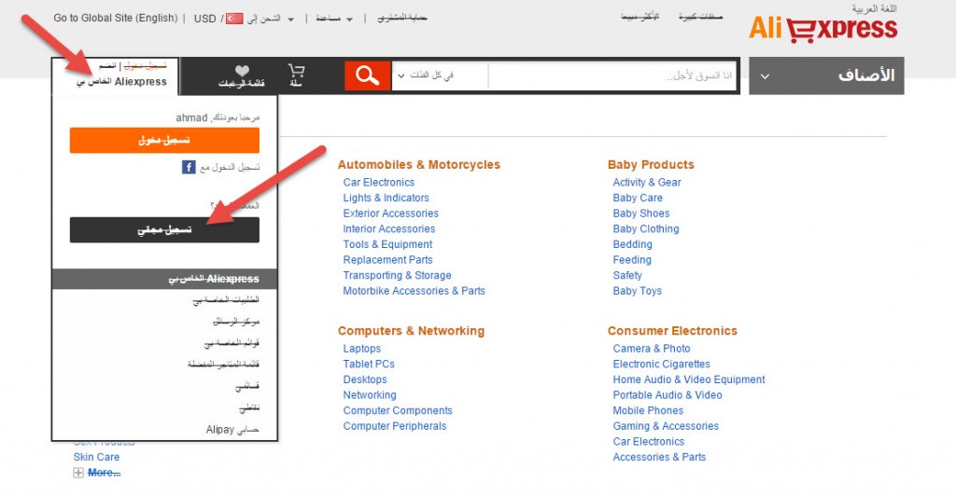Expand categories with the plus icon beside More
Image resolution: width=956 pixels, height=496 pixels.
78,473
